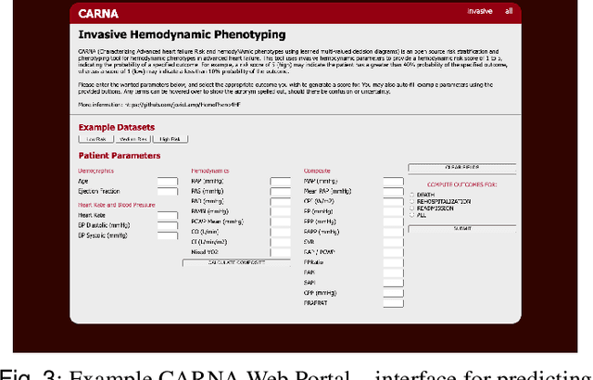Focus the BP Diastolic input field
The width and height of the screenshot is (593, 380).
click(167, 226)
